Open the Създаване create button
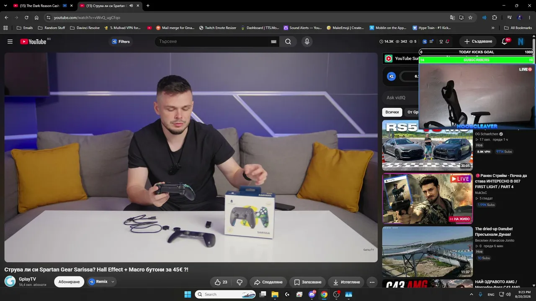 (x=478, y=41)
